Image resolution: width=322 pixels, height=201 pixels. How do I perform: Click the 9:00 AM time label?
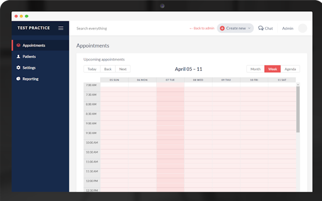[x=91, y=123]
